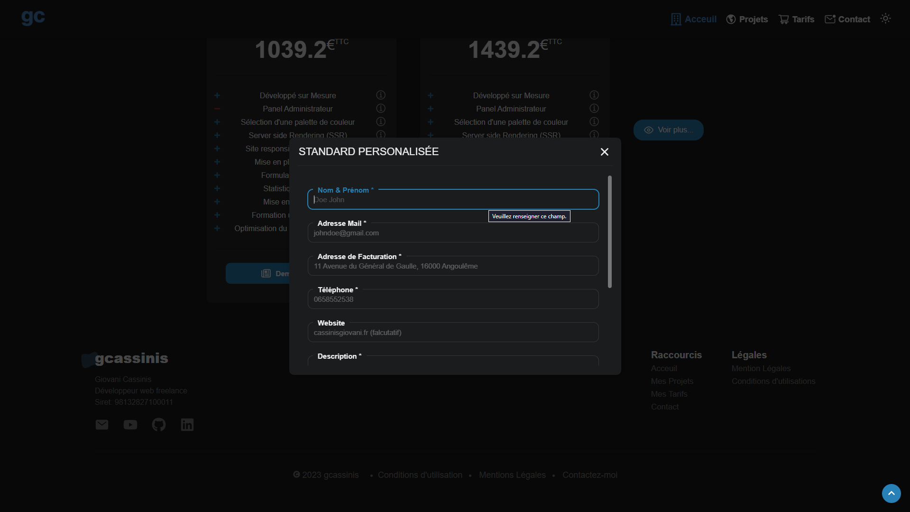Collapse the minus next to Panel Administrateur

click(217, 109)
